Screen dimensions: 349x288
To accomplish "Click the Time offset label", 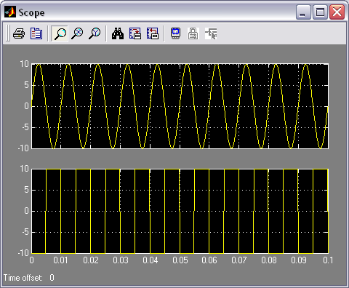I will pyautogui.click(x=23, y=278).
